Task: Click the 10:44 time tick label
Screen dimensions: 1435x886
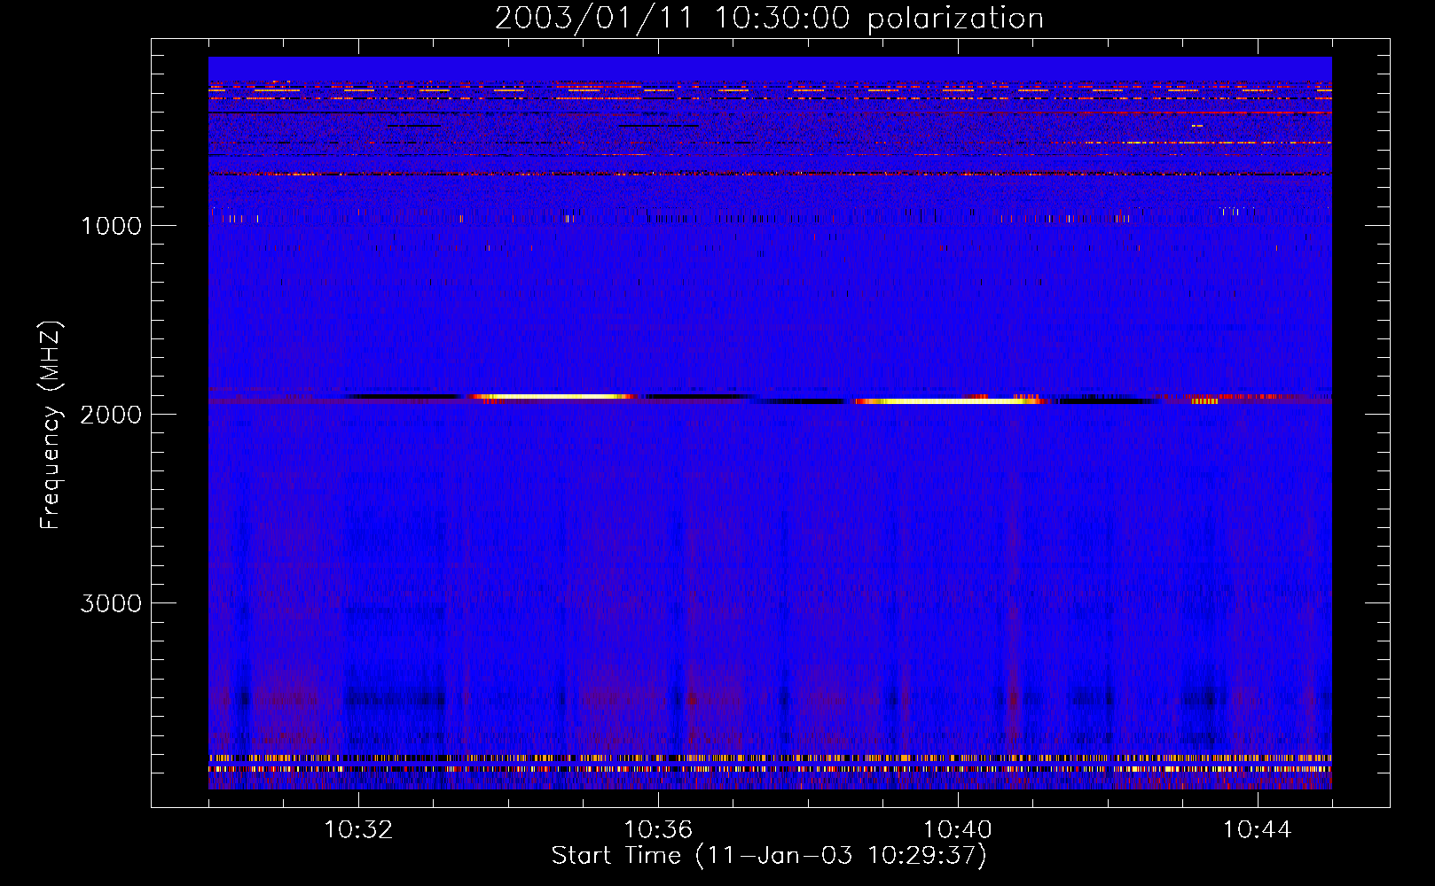Action: click(1258, 830)
